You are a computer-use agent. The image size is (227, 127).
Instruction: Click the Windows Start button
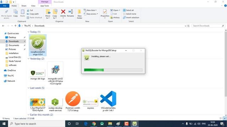click(x=4, y=124)
